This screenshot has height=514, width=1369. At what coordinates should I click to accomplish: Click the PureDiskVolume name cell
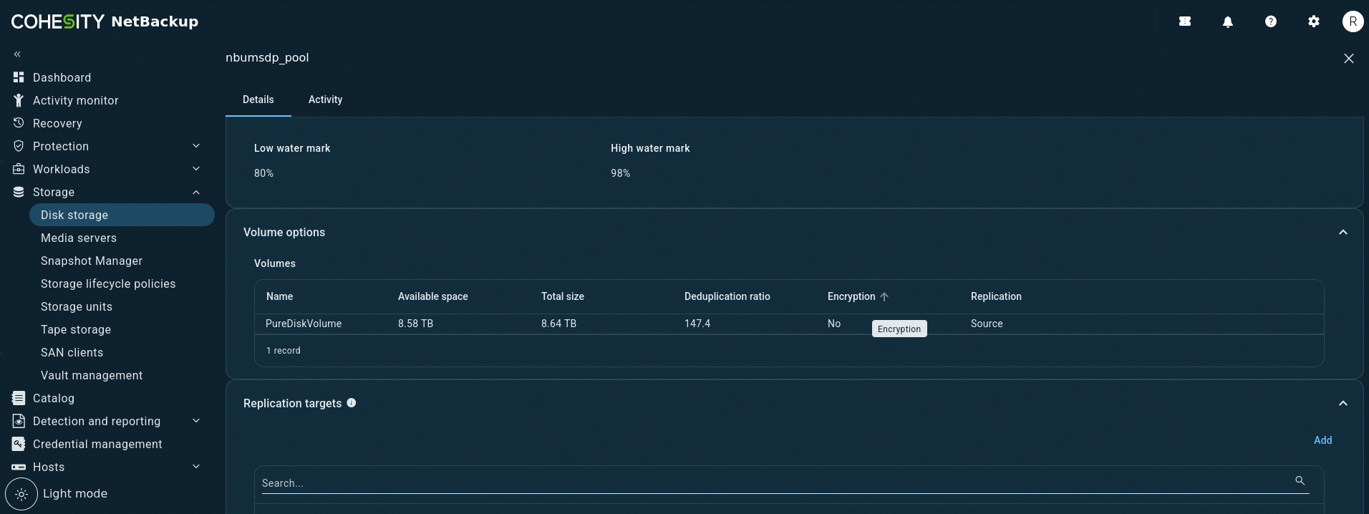click(x=304, y=324)
